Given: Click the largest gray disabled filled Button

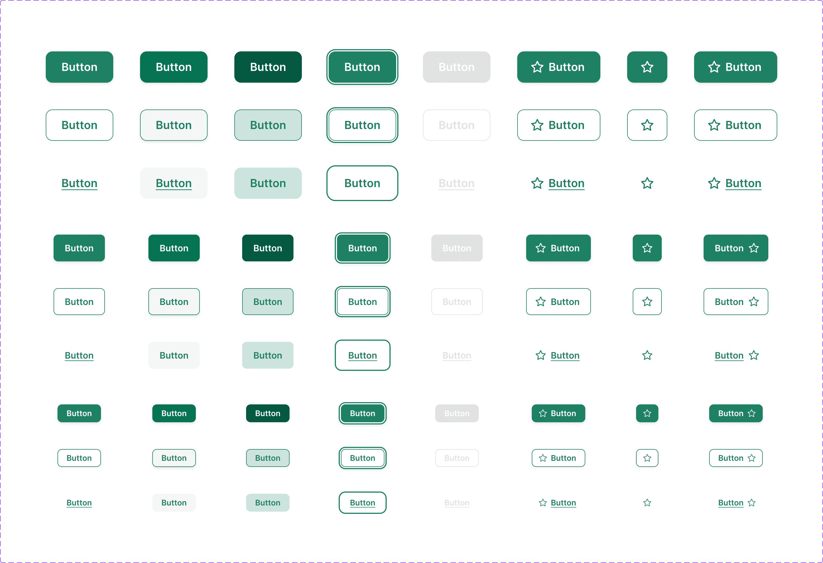Looking at the screenshot, I should click(456, 67).
